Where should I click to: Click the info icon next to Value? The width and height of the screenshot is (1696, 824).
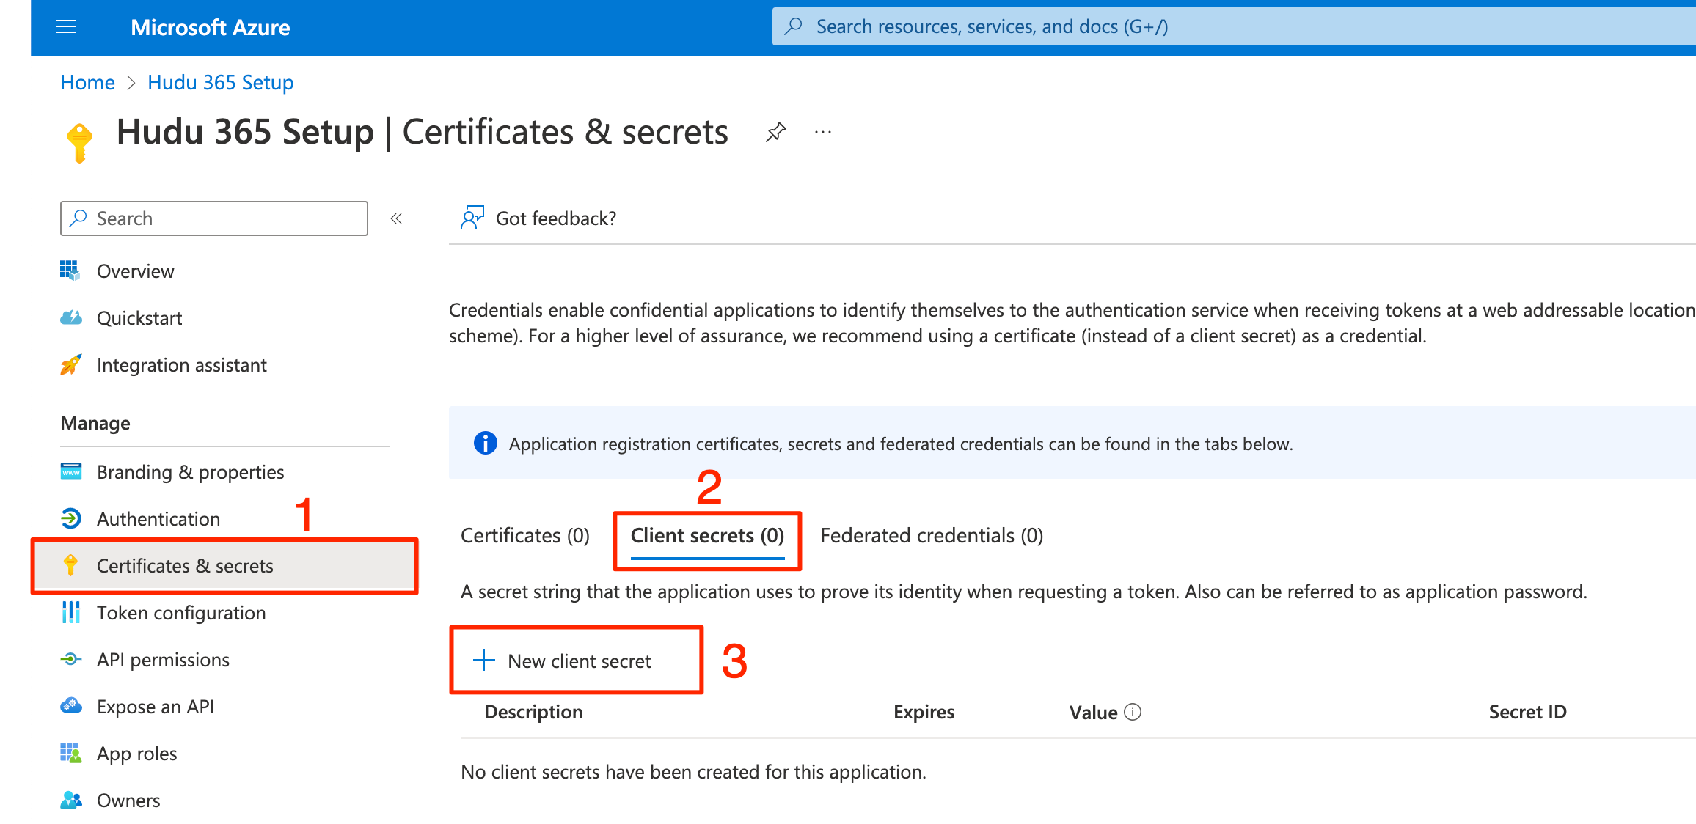[x=1133, y=712]
